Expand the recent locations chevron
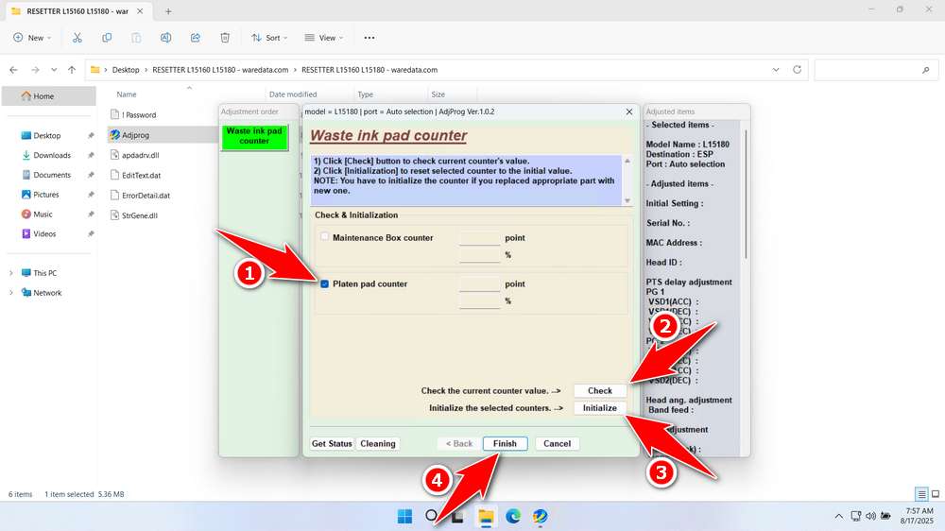The width and height of the screenshot is (945, 531). pos(54,70)
